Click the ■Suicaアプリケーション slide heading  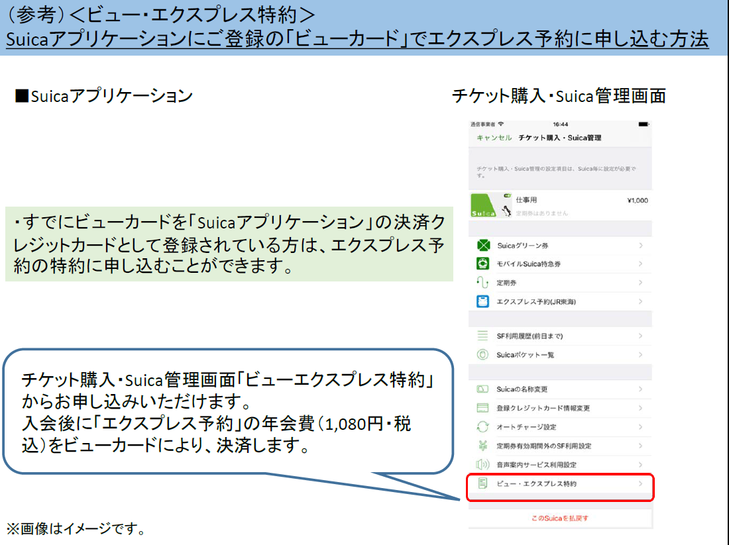coord(103,96)
